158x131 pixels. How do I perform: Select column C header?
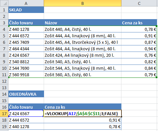tap(139, 3)
